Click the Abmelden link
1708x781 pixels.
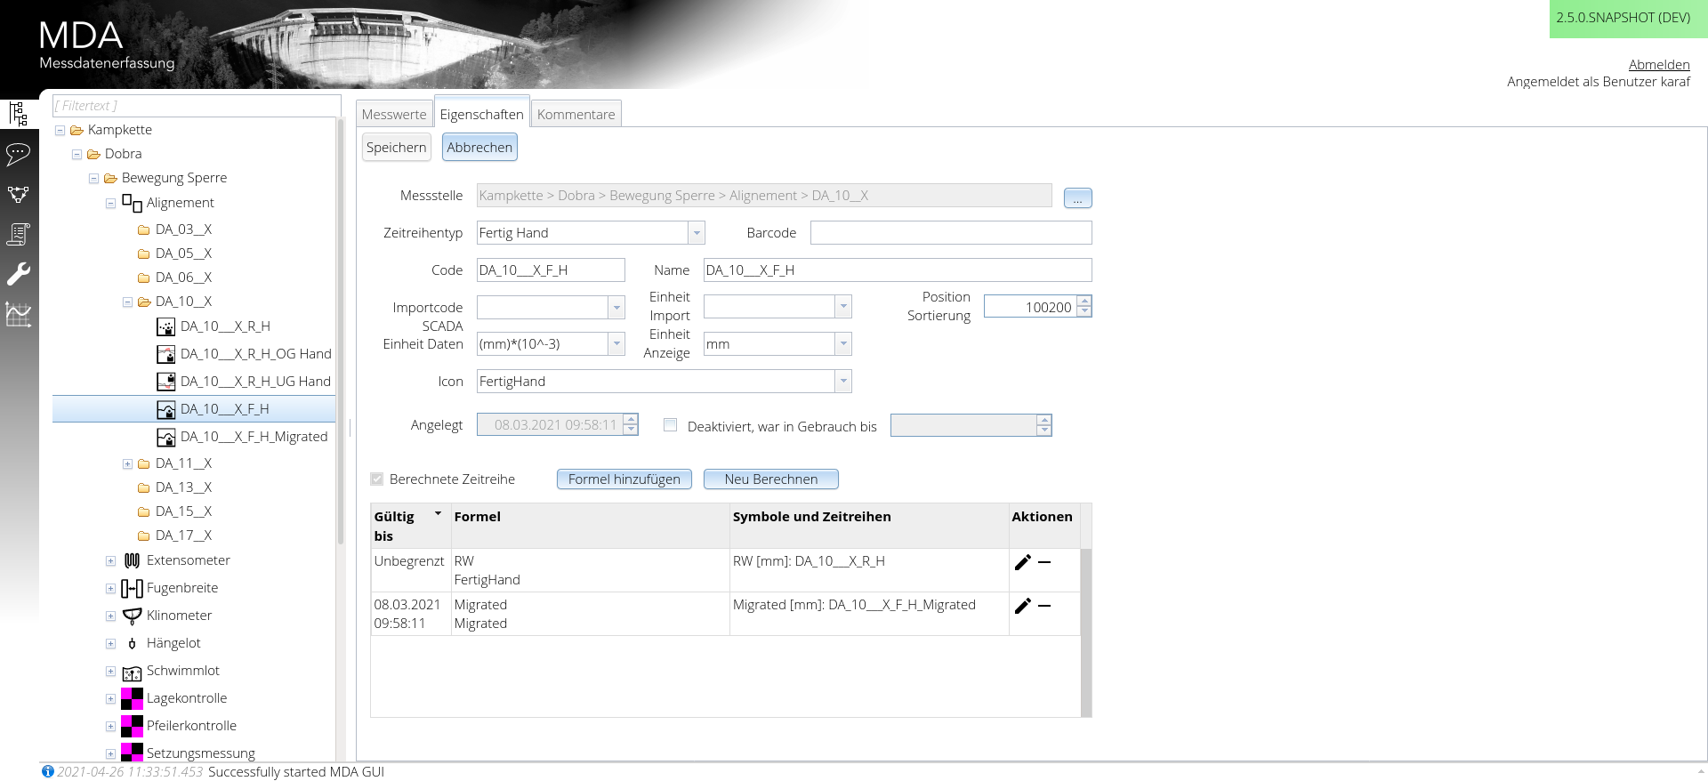pyautogui.click(x=1658, y=65)
